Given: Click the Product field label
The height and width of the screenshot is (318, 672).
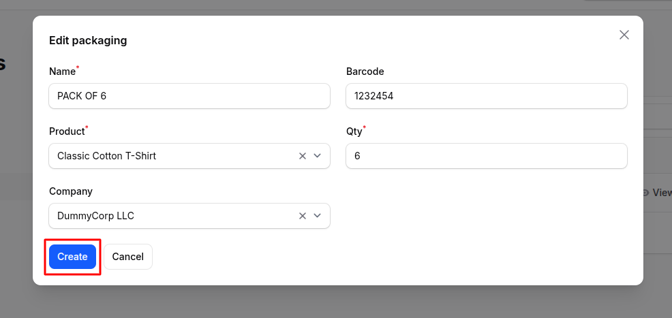Looking at the screenshot, I should pos(67,131).
